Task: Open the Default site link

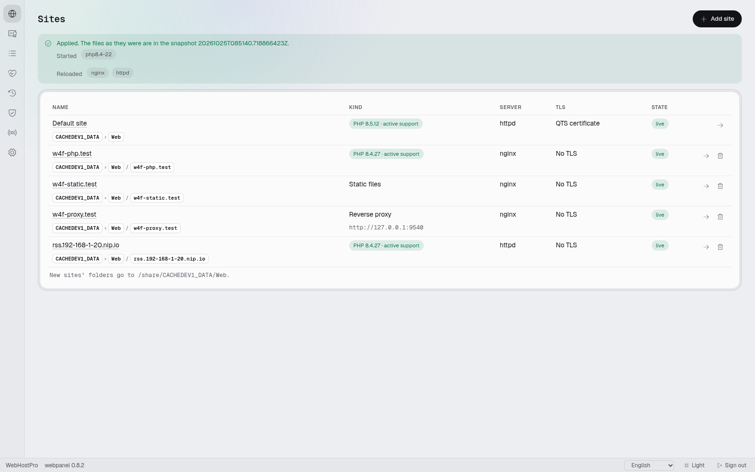Action: pyautogui.click(x=69, y=123)
